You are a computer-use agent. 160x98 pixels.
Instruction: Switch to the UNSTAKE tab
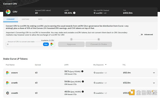(25, 19)
